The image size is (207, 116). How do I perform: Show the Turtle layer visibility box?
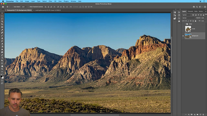pyautogui.click(x=183, y=29)
